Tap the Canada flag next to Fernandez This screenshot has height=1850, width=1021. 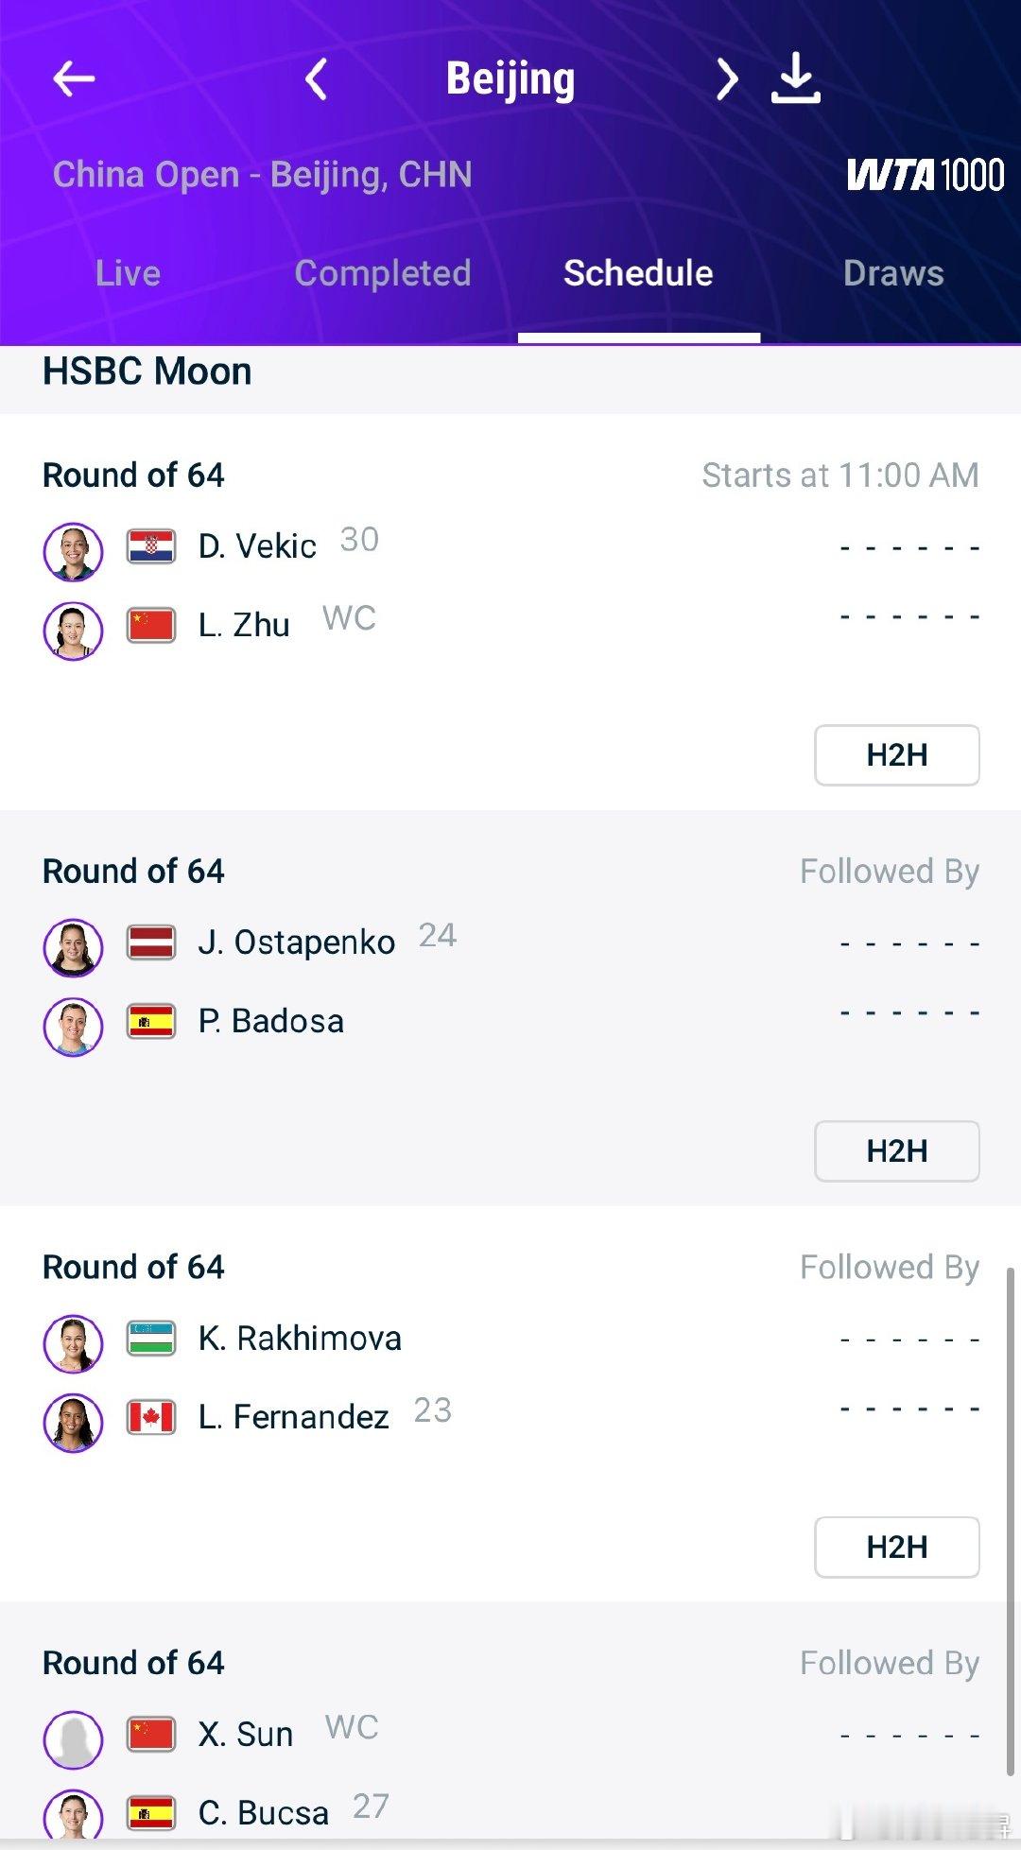click(x=151, y=1417)
